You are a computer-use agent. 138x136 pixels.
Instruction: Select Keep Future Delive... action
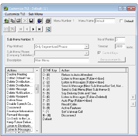click(x=20, y=122)
